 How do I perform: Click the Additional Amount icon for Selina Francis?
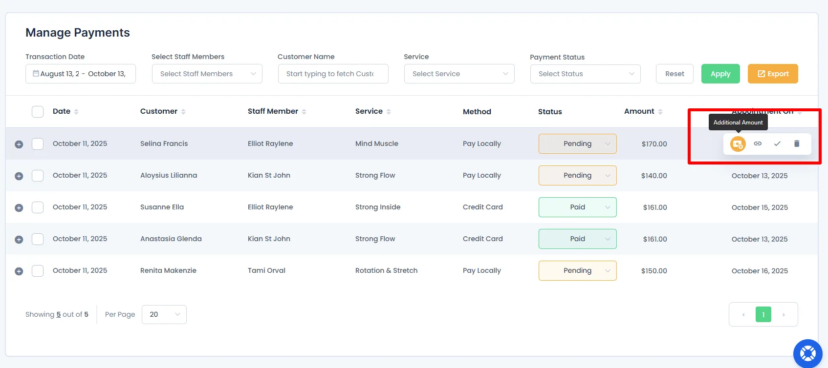[738, 144]
